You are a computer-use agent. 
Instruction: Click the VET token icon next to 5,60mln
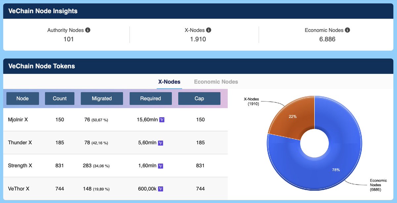(160, 143)
